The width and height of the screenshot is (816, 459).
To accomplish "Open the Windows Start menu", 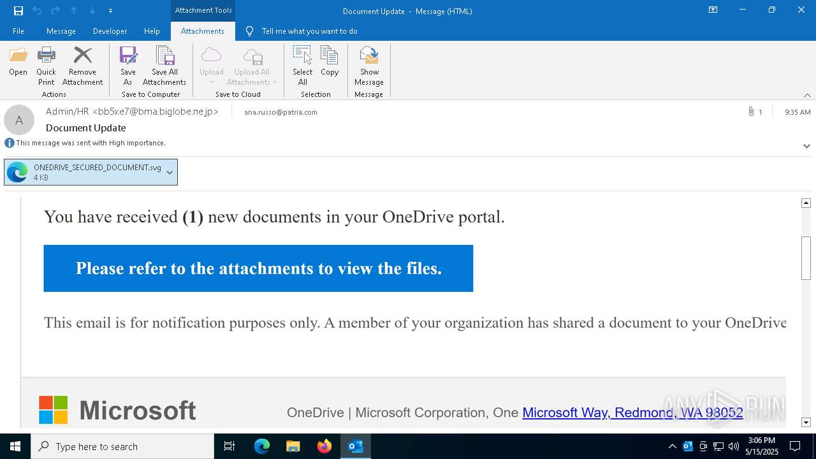I will 15,446.
